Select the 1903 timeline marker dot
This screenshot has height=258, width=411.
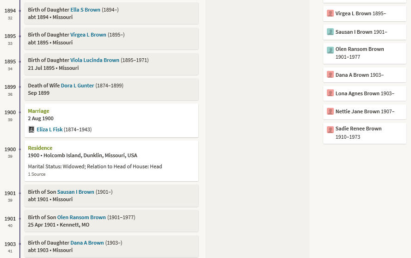click(20, 245)
